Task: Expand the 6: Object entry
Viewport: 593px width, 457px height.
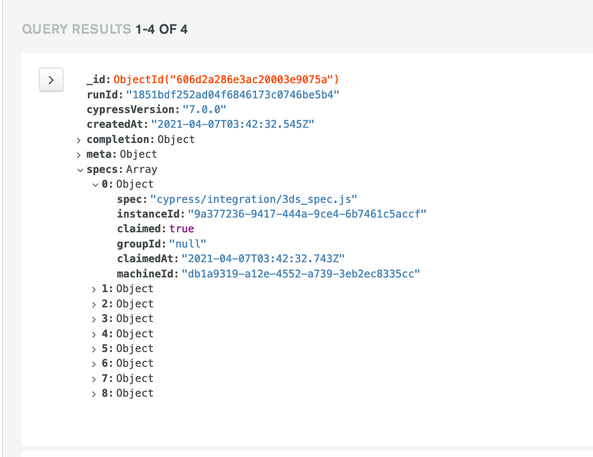Action: [94, 364]
